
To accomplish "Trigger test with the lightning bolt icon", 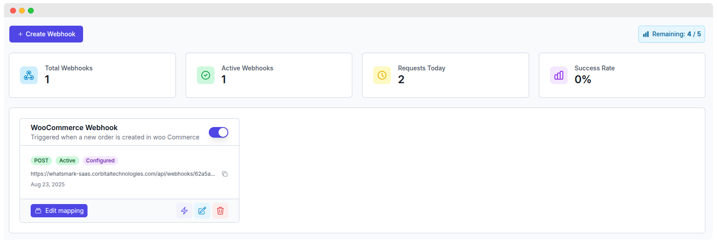I will pyautogui.click(x=184, y=211).
